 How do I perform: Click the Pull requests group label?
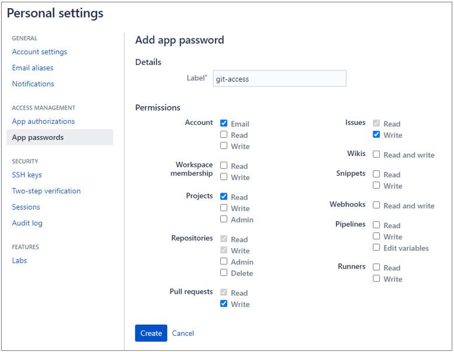[x=191, y=291]
